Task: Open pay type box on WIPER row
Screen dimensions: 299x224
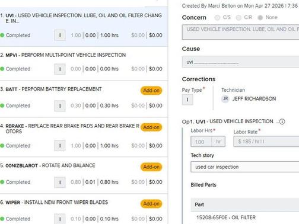Action: tap(60, 219)
